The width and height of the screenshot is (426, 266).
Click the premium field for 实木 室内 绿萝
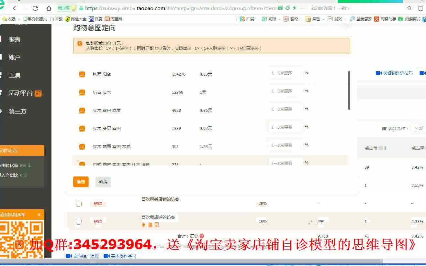pyautogui.click(x=286, y=109)
